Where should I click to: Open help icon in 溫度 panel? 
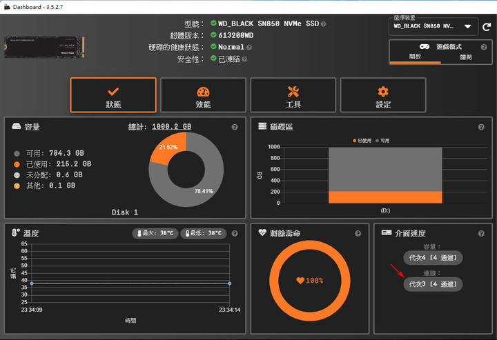pyautogui.click(x=235, y=233)
